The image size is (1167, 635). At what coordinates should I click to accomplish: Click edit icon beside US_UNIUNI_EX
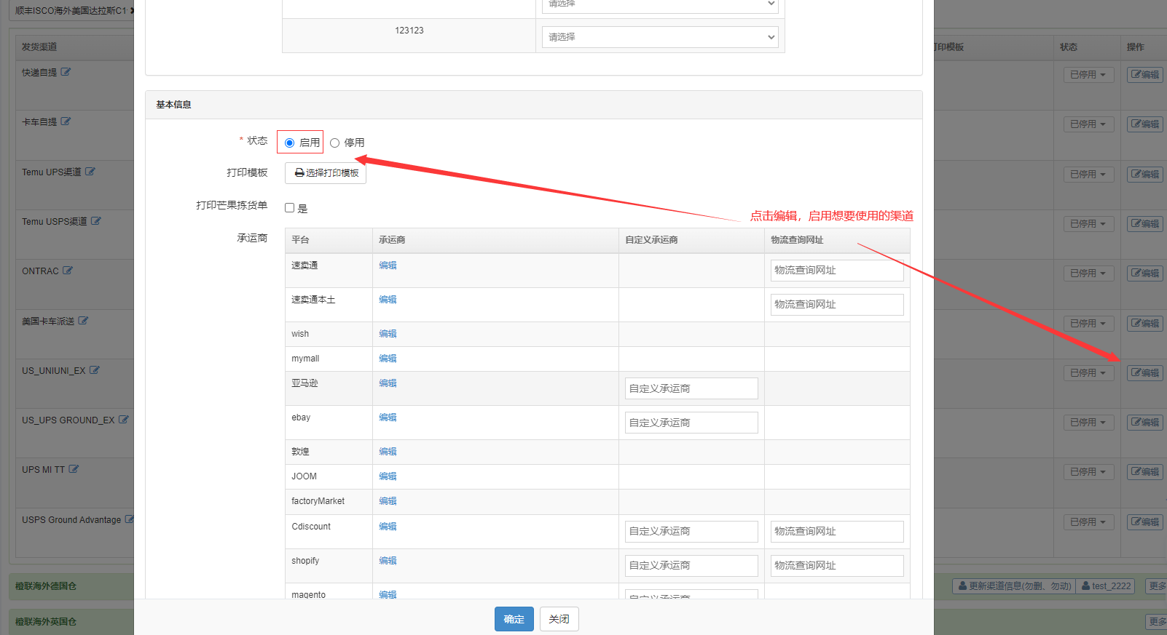(95, 370)
